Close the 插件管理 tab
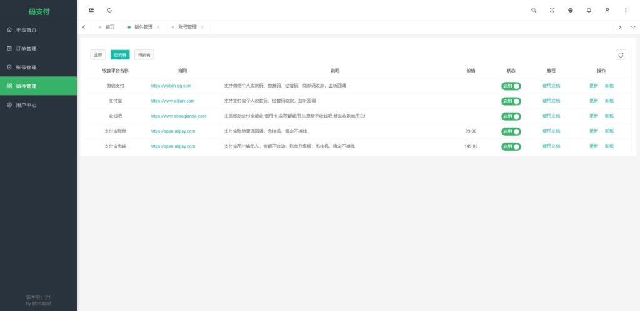Screen dimensions: 640x311 click(158, 27)
